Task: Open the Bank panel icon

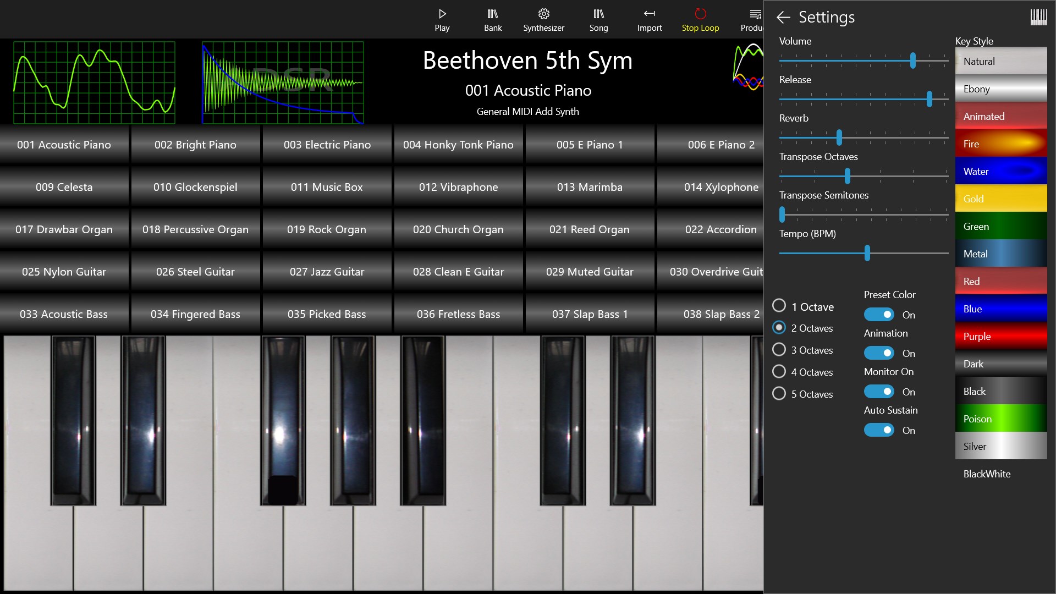Action: 492,14
